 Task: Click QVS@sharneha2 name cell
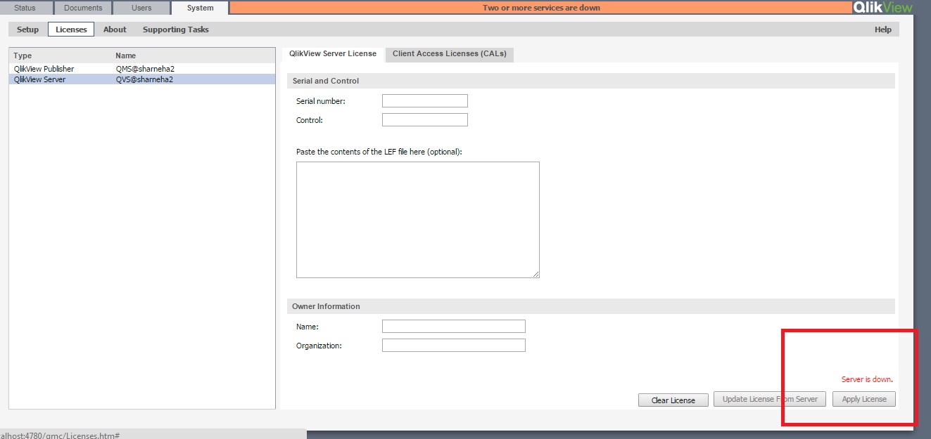click(x=144, y=79)
